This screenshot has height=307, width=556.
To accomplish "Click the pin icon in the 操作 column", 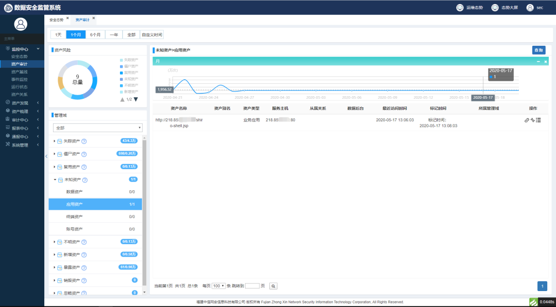I will 533,120.
